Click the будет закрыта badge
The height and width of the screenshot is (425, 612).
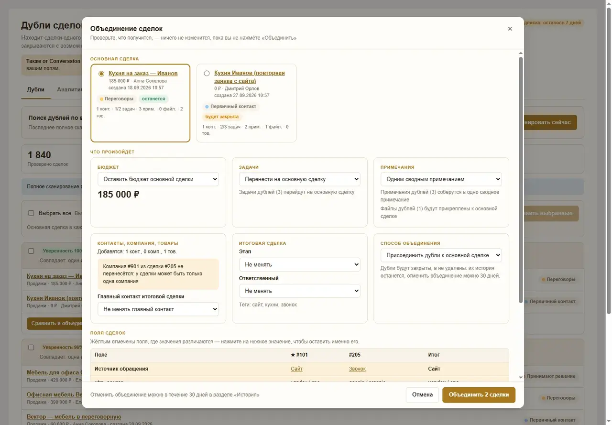point(222,117)
